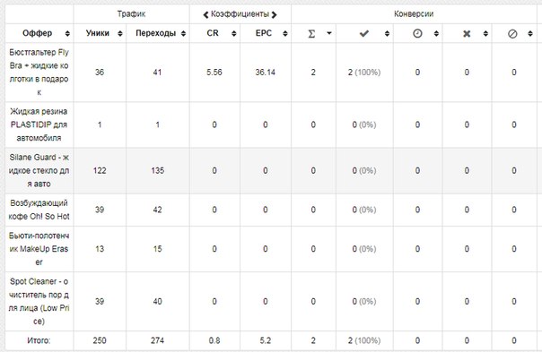Open Silane Guard offer row
542x352 pixels.
pyautogui.click(x=39, y=170)
